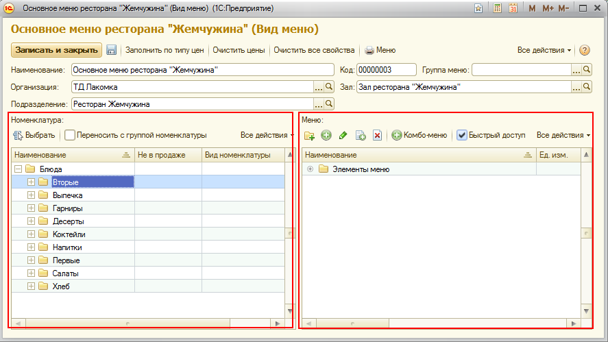Click the Очистить цены command
Screen dimensions: 608x342
pos(239,50)
